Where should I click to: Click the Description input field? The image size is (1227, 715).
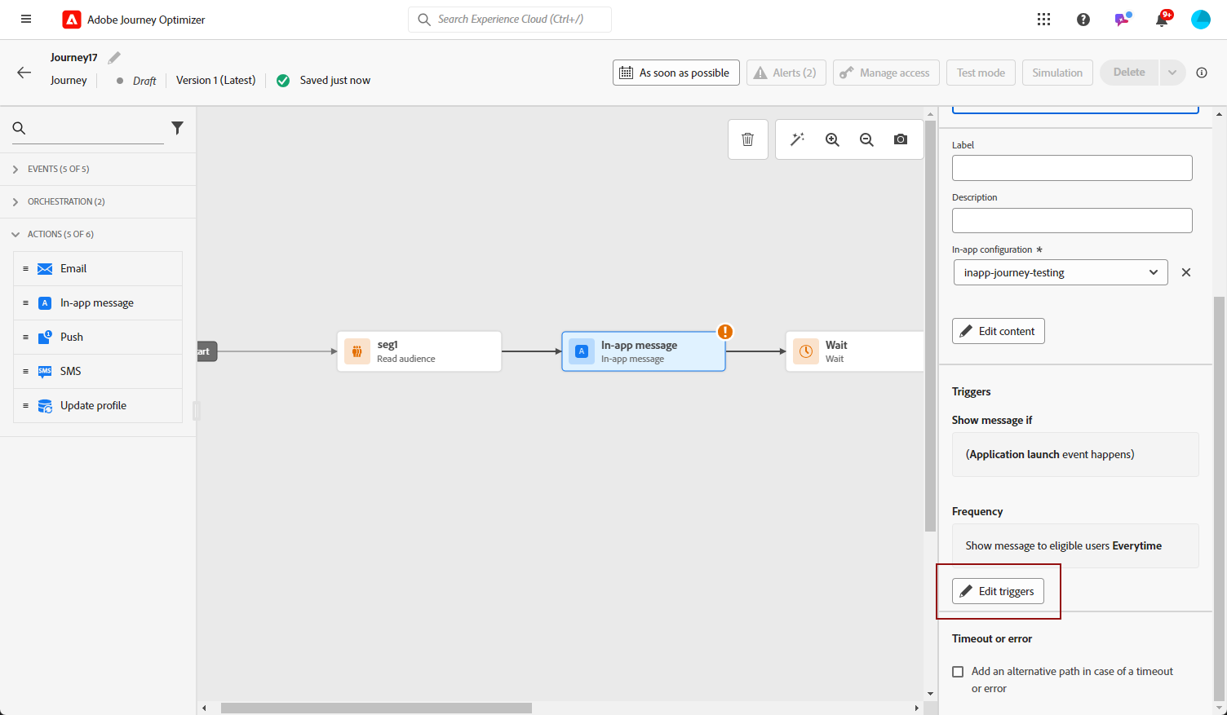pyautogui.click(x=1072, y=220)
